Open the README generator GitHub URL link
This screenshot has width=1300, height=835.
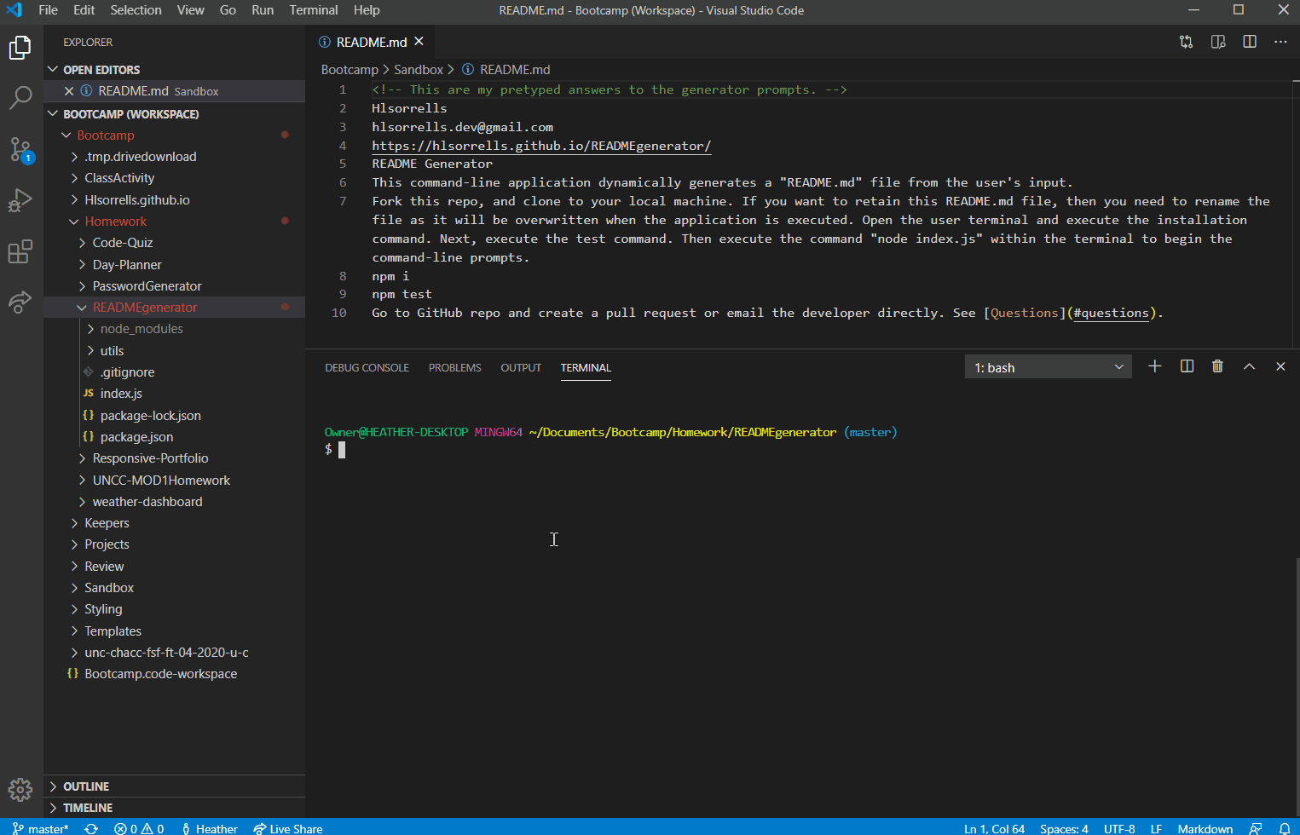[x=541, y=146]
